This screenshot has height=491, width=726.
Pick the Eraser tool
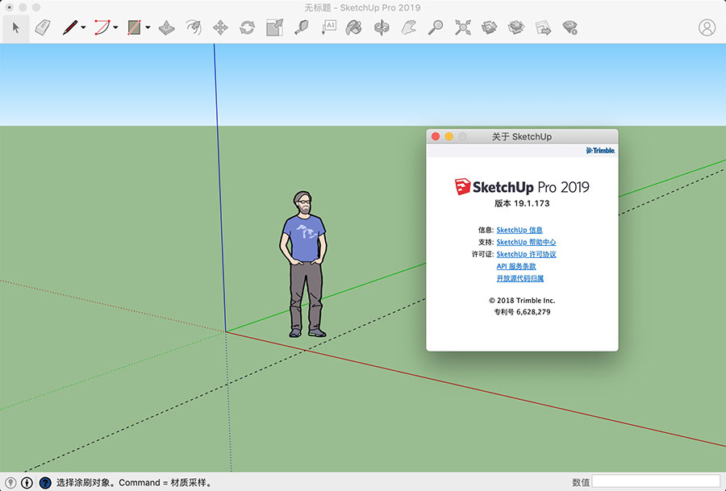[43, 27]
